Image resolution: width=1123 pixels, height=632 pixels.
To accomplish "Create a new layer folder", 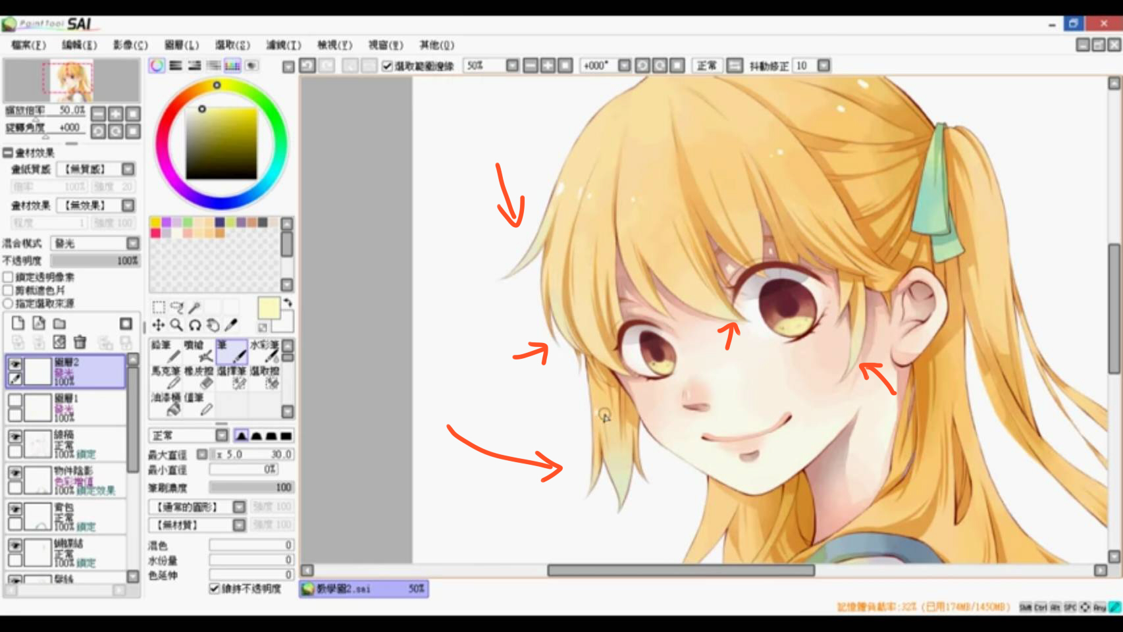I will (x=59, y=323).
